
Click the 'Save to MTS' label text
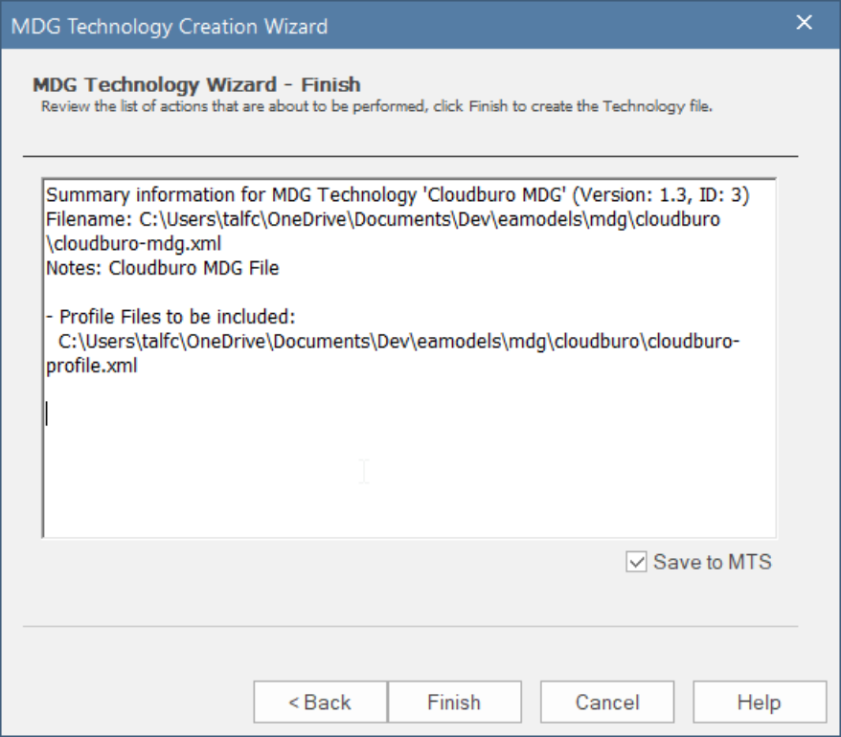712,562
